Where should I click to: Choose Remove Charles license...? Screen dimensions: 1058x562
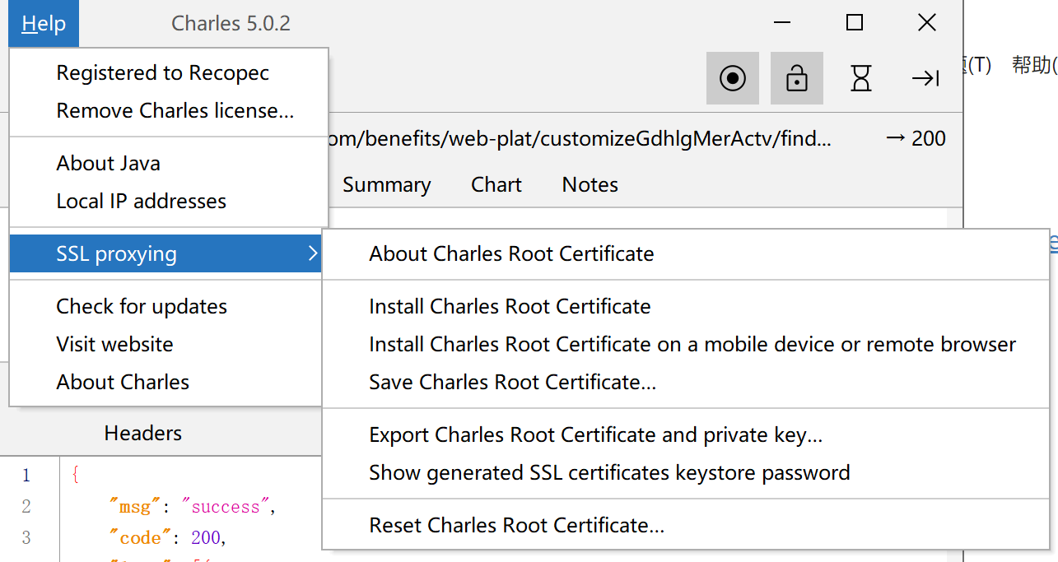coord(169,110)
